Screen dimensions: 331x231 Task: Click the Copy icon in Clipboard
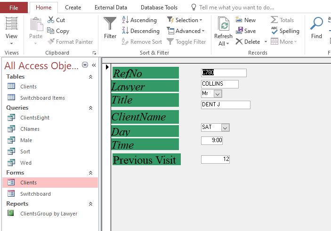click(x=51, y=31)
